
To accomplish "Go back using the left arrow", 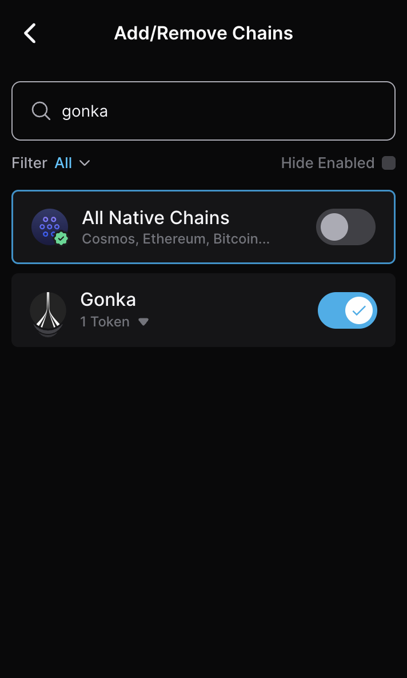I will [x=30, y=33].
